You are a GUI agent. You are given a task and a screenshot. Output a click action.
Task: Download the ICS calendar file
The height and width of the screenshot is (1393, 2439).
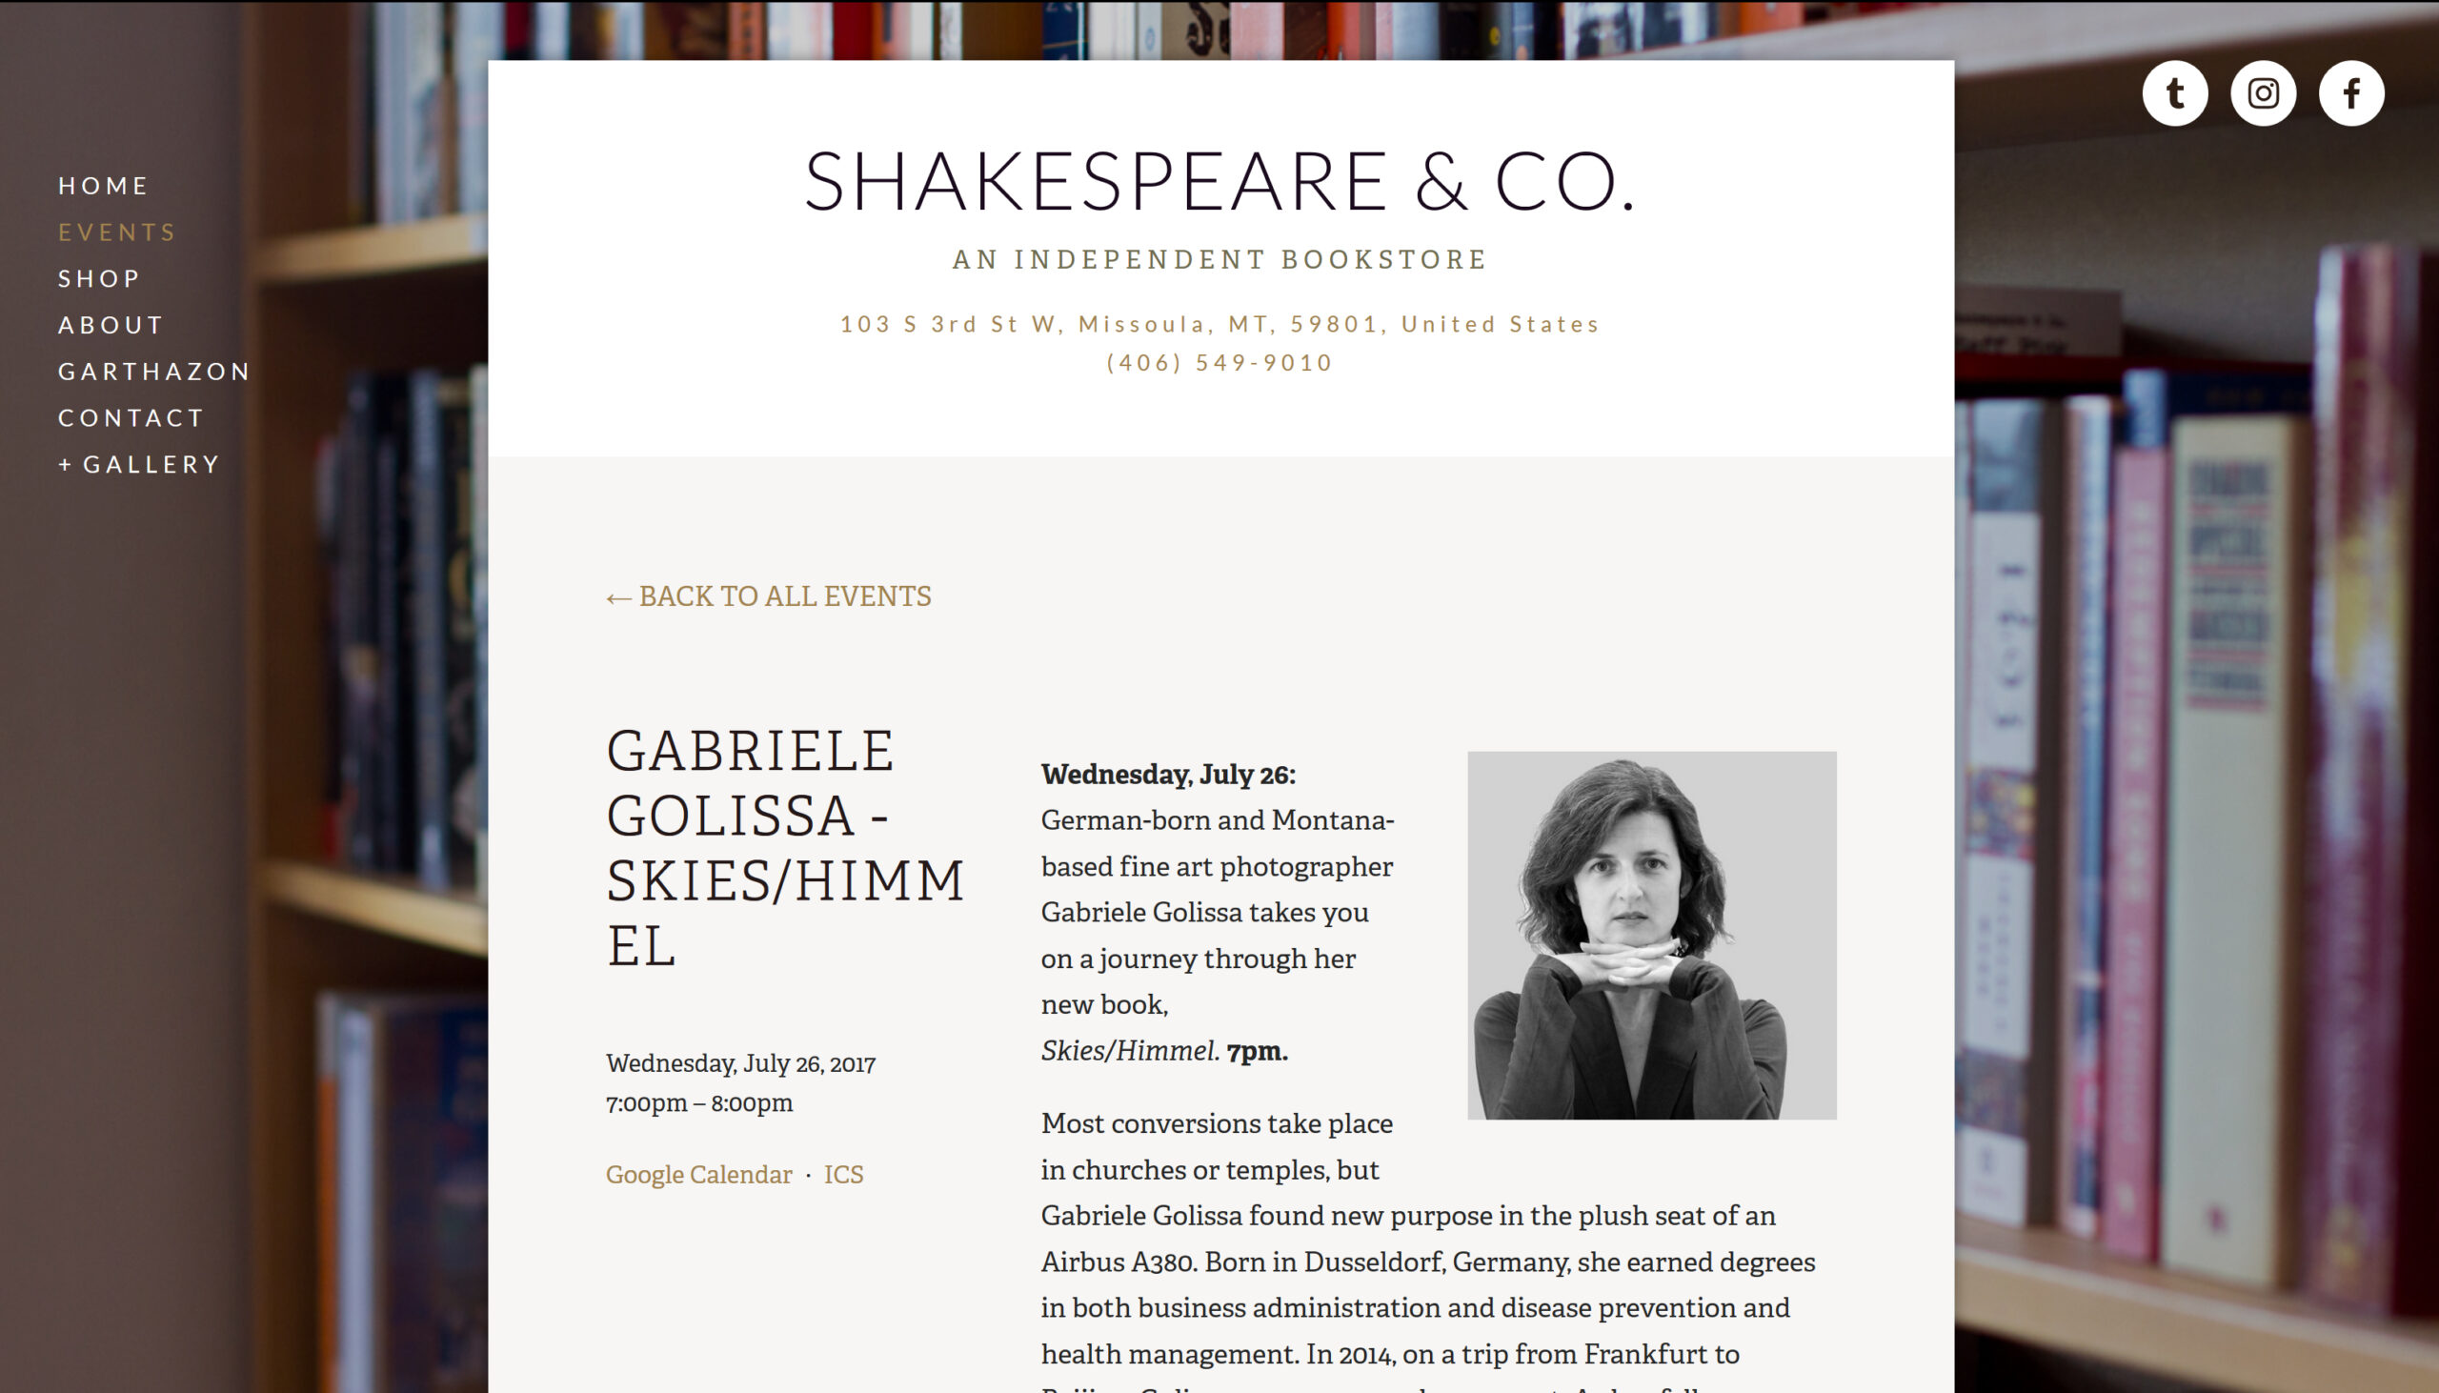(843, 1175)
